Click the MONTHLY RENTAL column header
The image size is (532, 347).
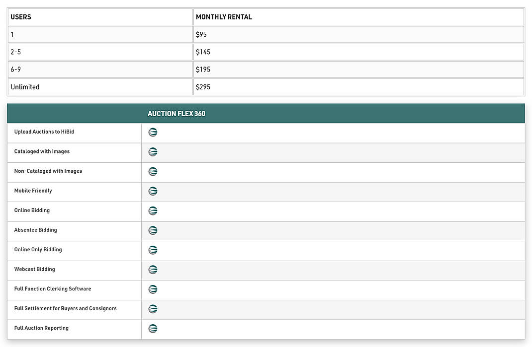[x=224, y=16]
